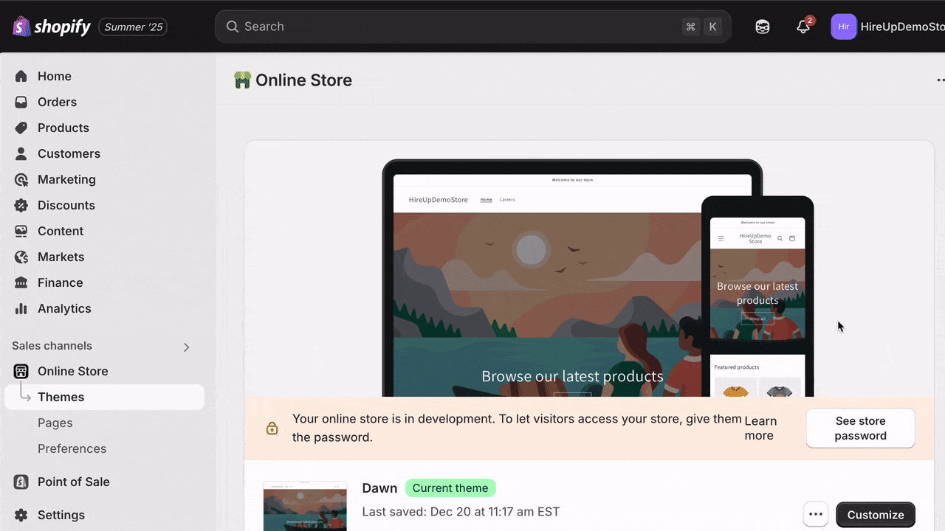Open the Online Store page actions menu
Screen dimensions: 945x531
point(940,80)
